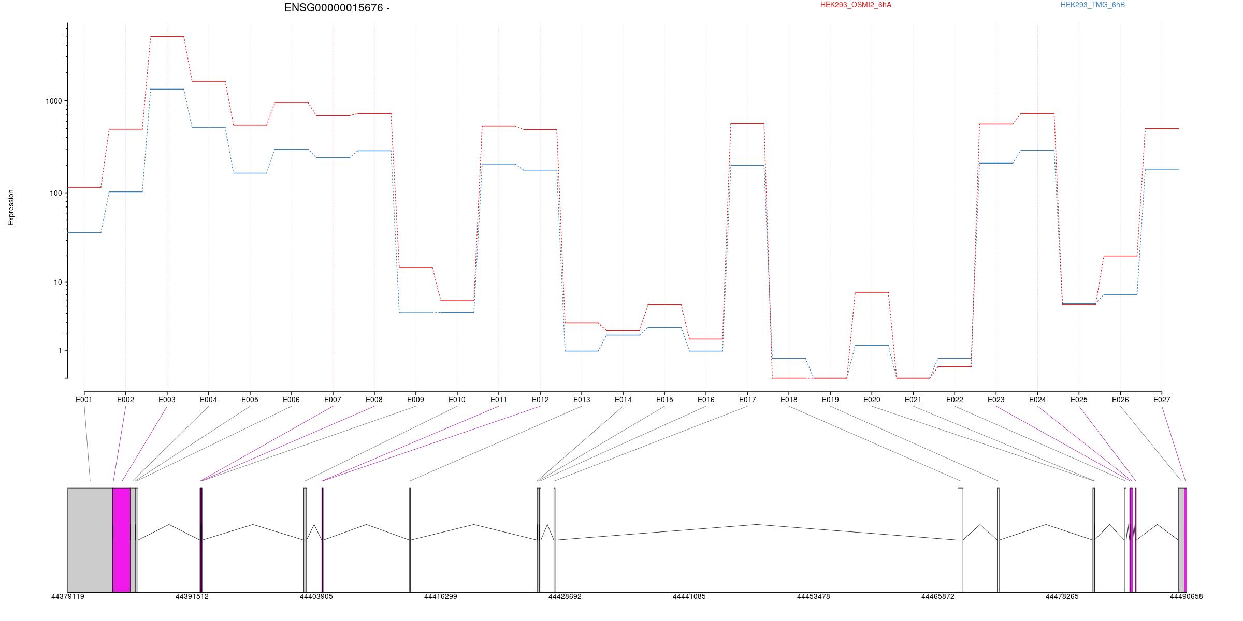Click exon label E002
Screen dimensions: 1243x621
[125, 400]
